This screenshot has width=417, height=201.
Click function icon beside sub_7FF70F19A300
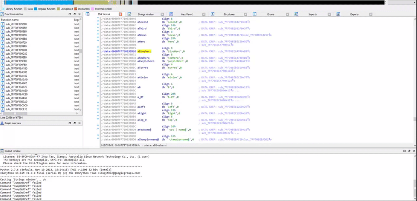pyautogui.click(x=3, y=72)
